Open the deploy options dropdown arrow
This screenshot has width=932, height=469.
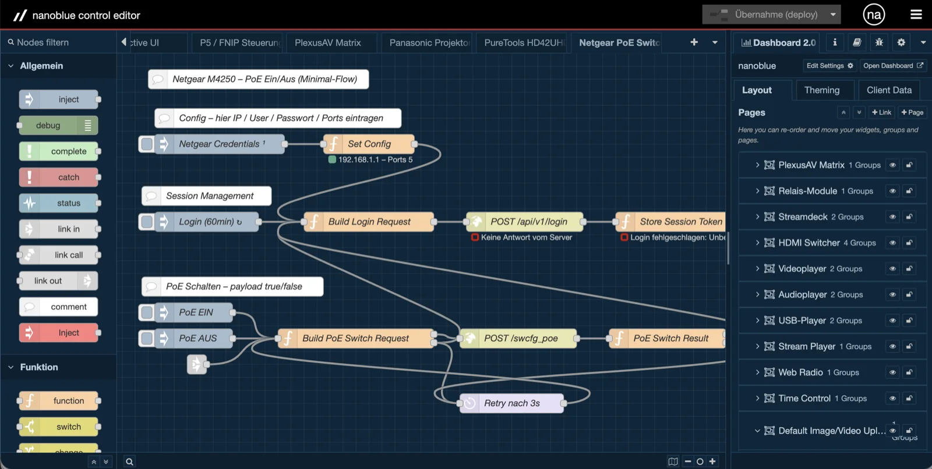(833, 15)
